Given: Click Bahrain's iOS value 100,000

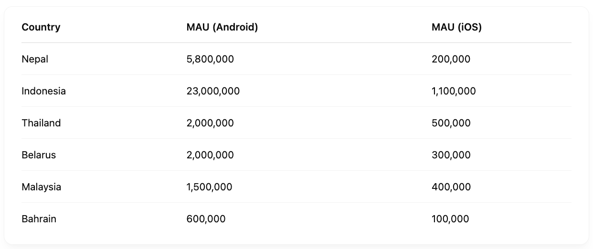Looking at the screenshot, I should [450, 219].
